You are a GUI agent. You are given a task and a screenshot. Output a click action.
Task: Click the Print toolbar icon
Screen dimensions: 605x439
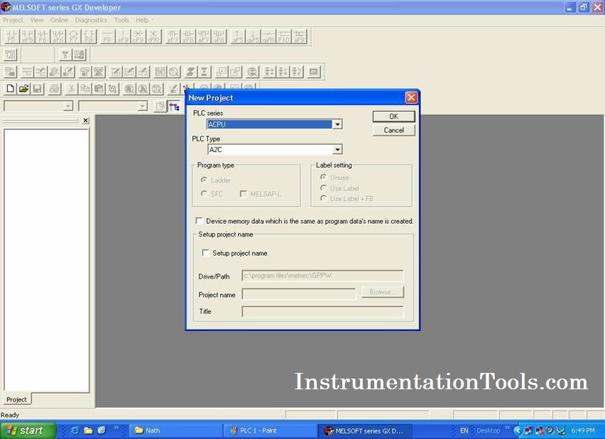[55, 89]
